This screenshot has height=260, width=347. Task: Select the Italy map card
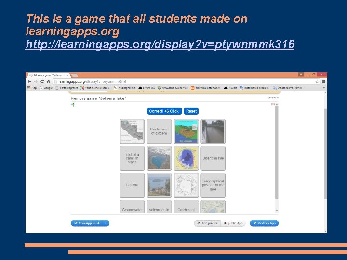pyautogui.click(x=132, y=131)
